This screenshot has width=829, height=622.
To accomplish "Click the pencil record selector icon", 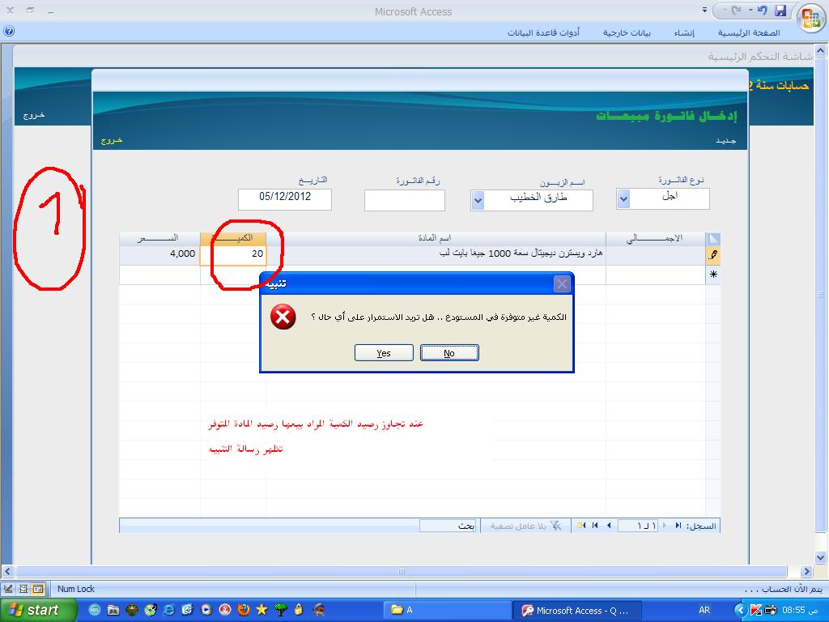I will click(713, 255).
